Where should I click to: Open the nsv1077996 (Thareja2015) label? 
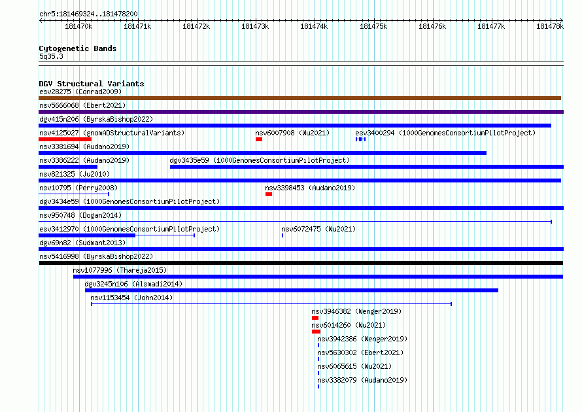120,270
